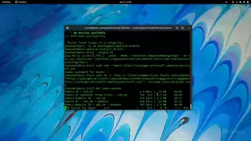
Task: Click the "Fedora Modular 35 - x86_64" row
Action: click(x=124, y=98)
